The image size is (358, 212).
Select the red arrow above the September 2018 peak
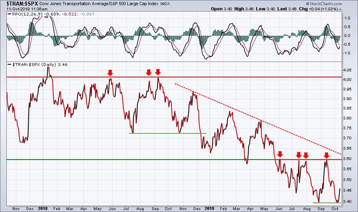(x=158, y=72)
